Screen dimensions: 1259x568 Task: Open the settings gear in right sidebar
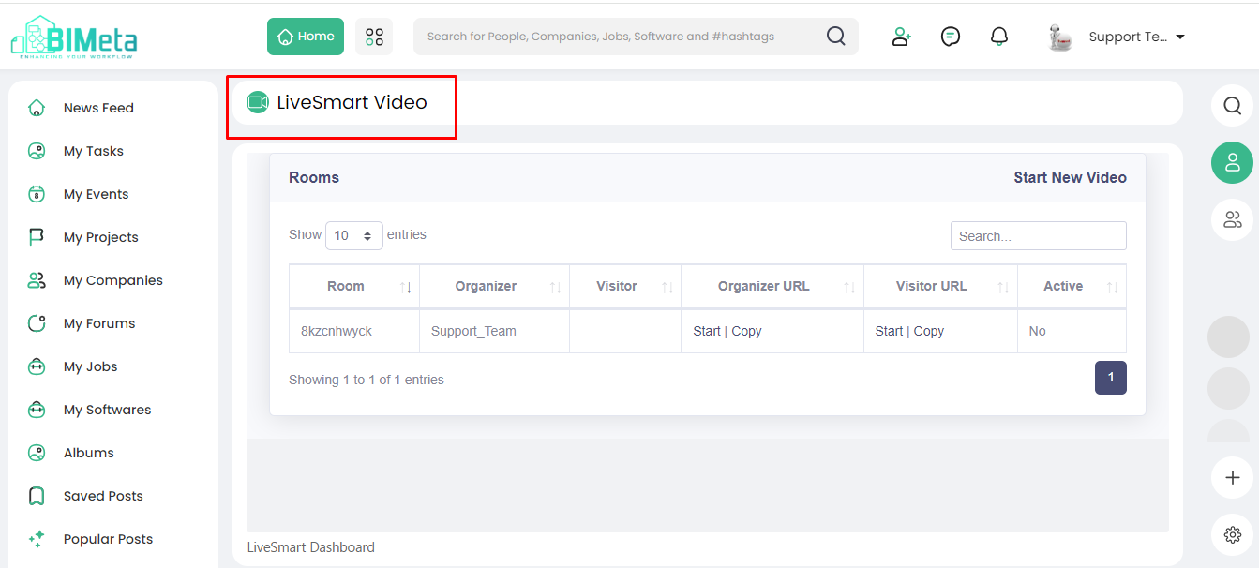1232,535
